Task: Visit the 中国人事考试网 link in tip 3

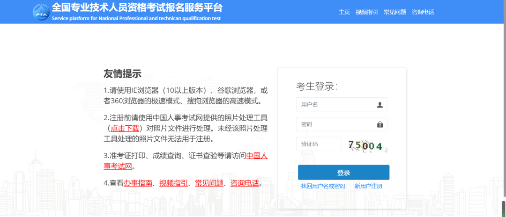Action: (x=257, y=156)
